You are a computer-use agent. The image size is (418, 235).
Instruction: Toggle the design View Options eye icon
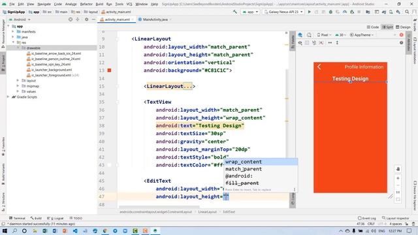coord(300,42)
